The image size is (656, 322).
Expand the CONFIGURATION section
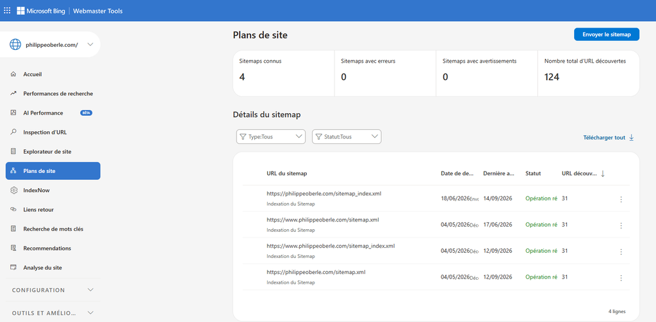point(53,290)
